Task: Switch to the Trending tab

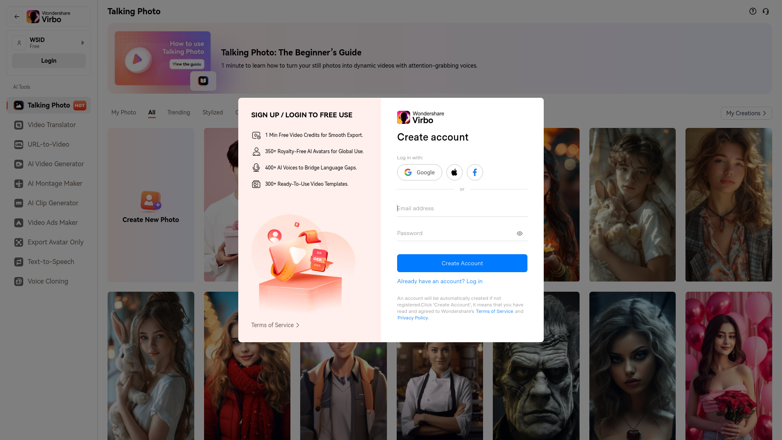Action: tap(178, 112)
